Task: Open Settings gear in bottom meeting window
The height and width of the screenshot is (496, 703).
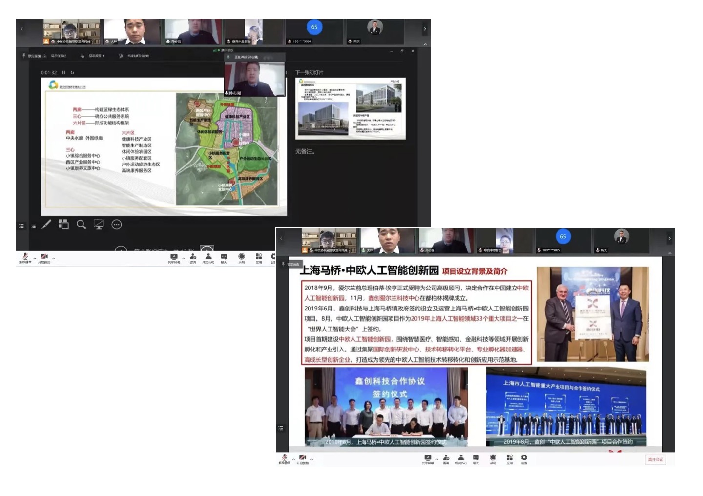Action: [x=524, y=459]
